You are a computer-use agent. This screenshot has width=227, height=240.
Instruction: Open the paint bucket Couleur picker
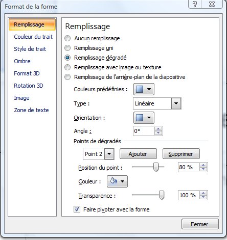[117, 181]
